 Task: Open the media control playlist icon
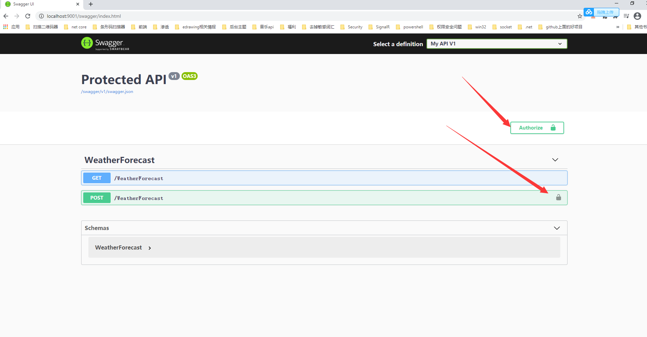pyautogui.click(x=626, y=16)
